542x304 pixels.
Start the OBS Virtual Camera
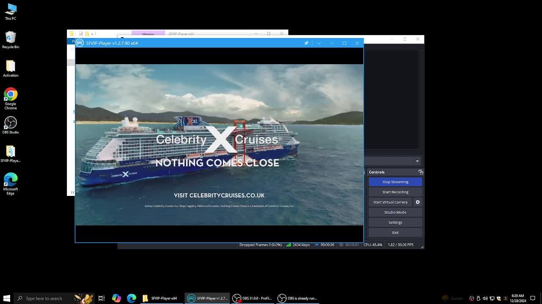pos(390,202)
